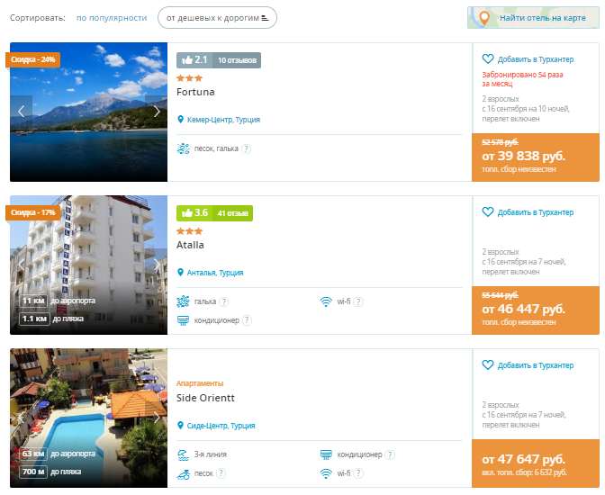Click the map pin icon on map button
The width and height of the screenshot is (605, 495).
pos(484,18)
